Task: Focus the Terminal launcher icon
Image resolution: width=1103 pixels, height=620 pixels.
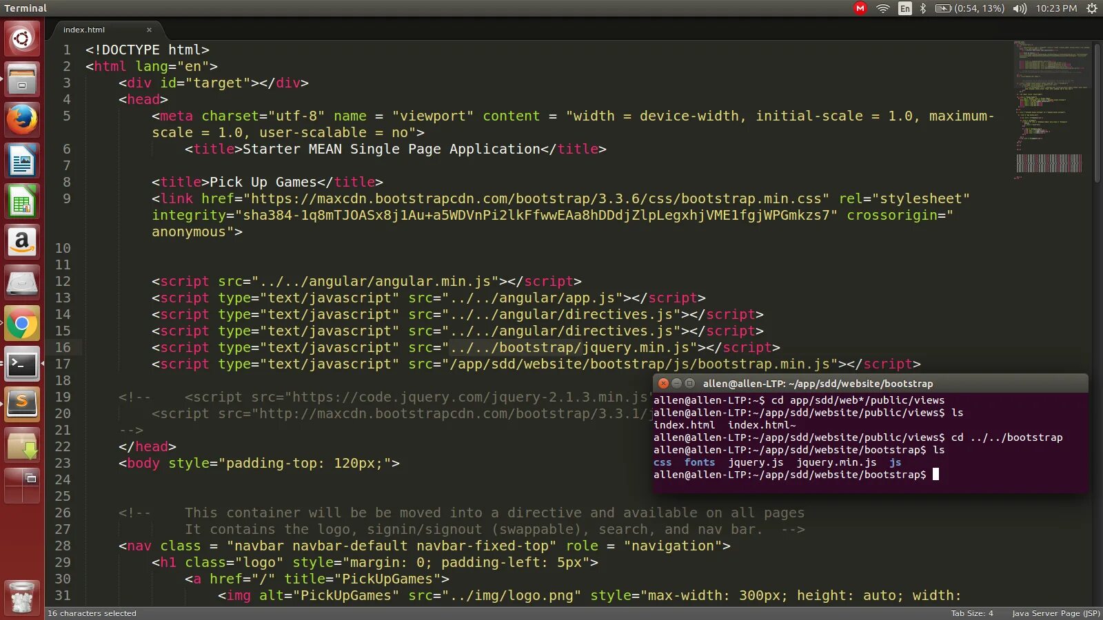Action: [22, 364]
